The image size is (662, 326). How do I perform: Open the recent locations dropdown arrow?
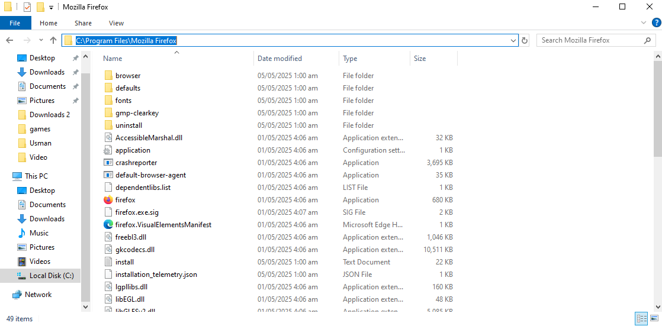pyautogui.click(x=41, y=40)
